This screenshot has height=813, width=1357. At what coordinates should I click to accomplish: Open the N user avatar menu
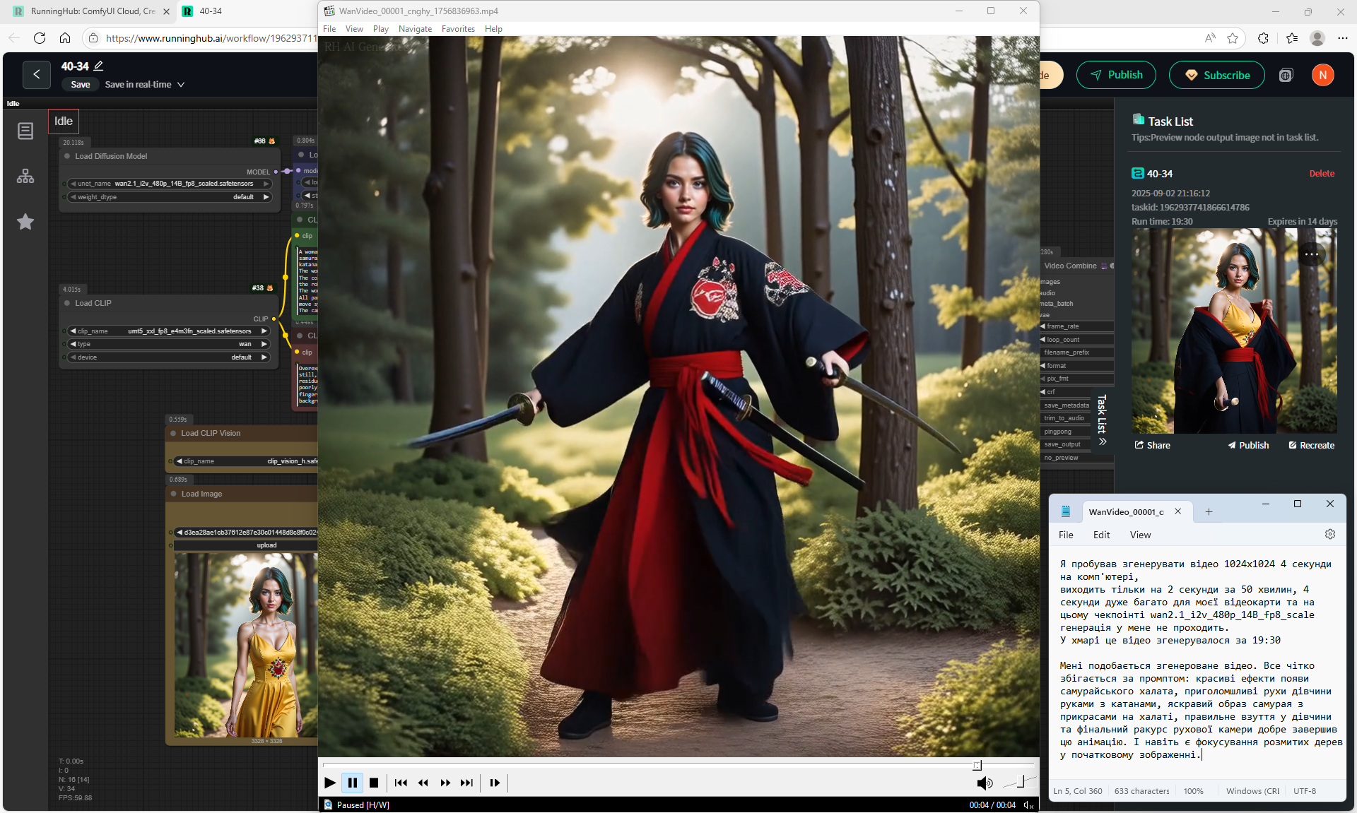[x=1322, y=75]
